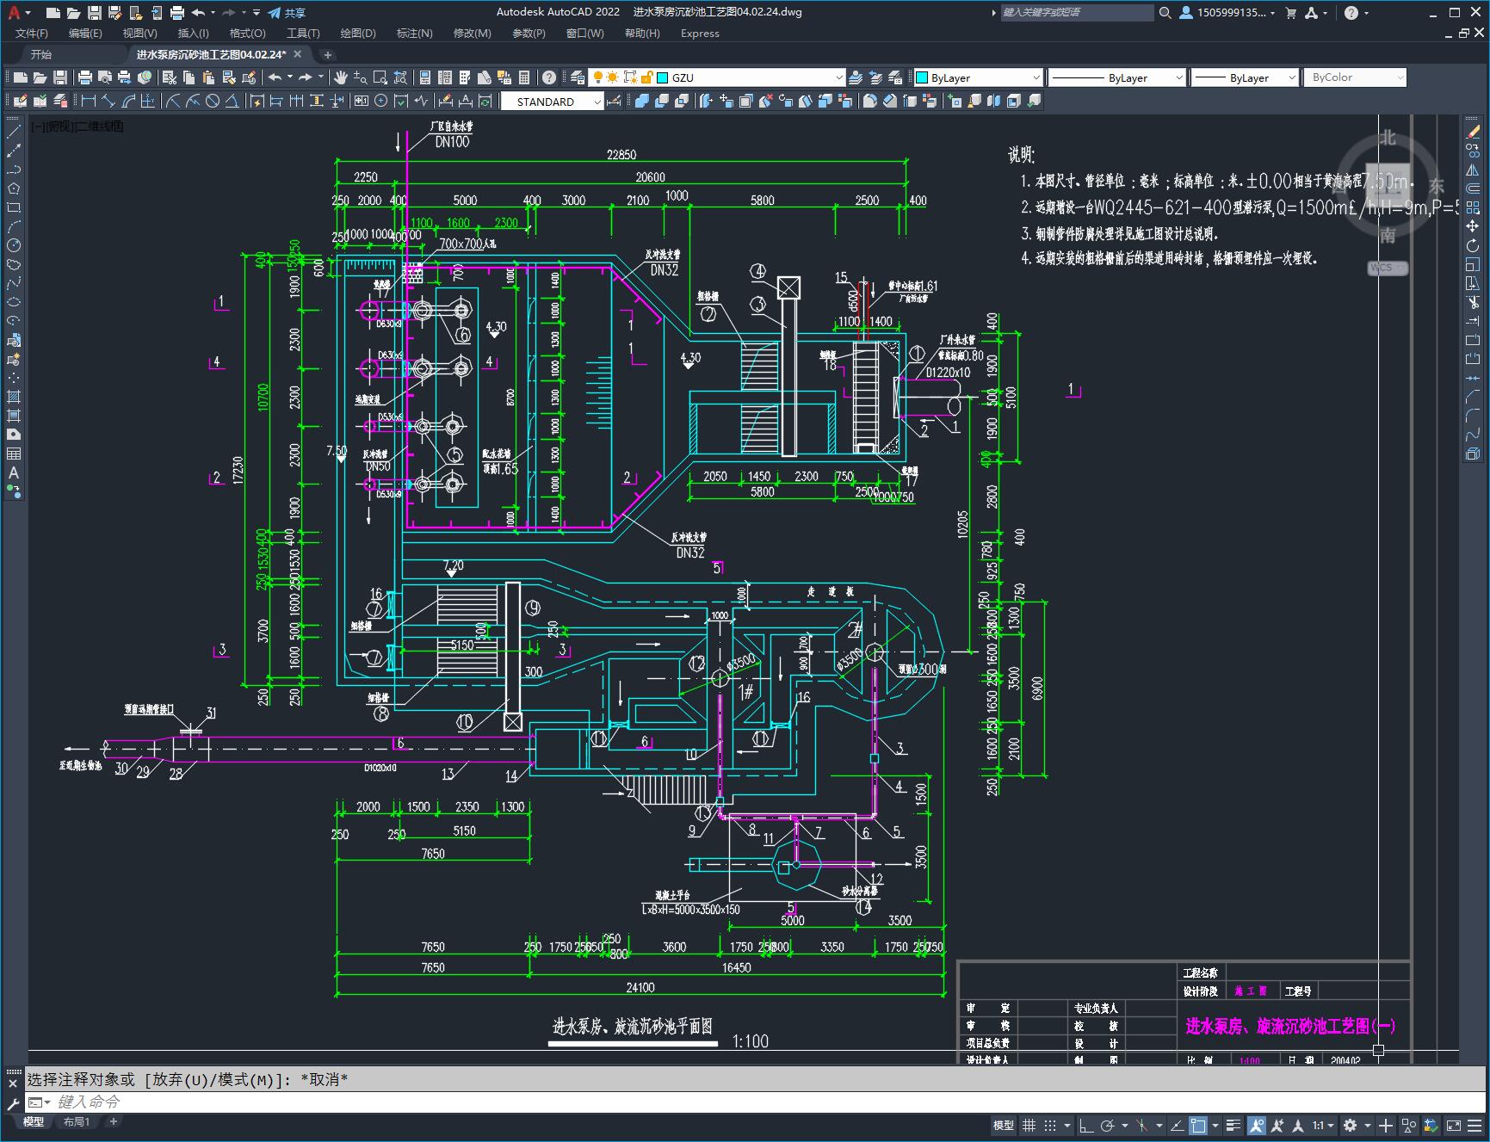The width and height of the screenshot is (1490, 1142).
Task: Toggle ortho mode in status bar
Action: 1086,1126
